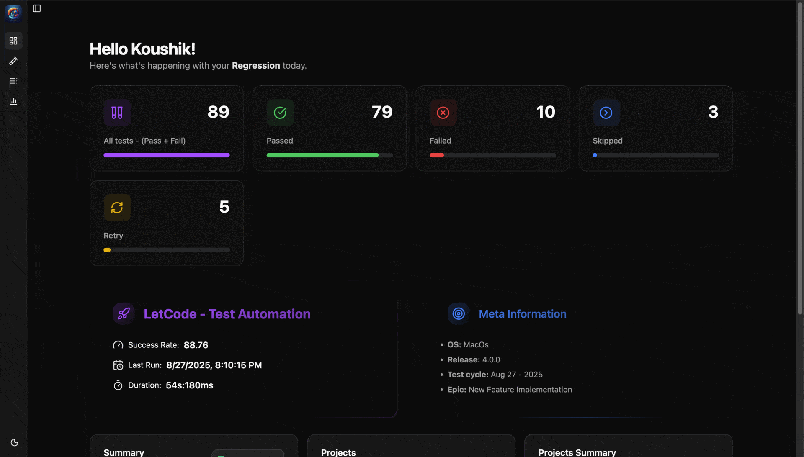Click the Passed green progress bar
The height and width of the screenshot is (457, 804).
[x=322, y=155]
